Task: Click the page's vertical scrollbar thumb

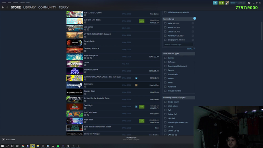Action: pos(262,31)
